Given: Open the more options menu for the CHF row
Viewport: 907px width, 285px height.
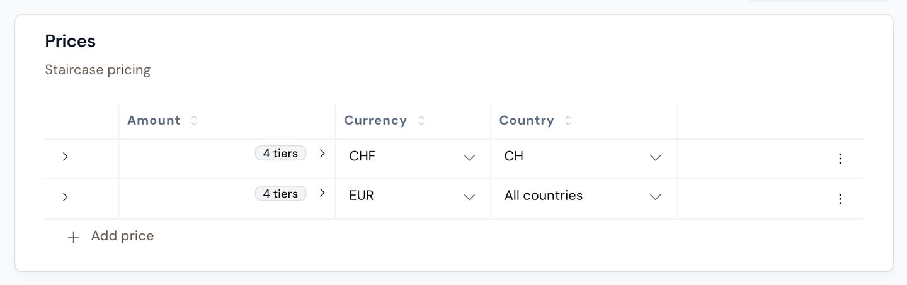Looking at the screenshot, I should click(x=840, y=159).
